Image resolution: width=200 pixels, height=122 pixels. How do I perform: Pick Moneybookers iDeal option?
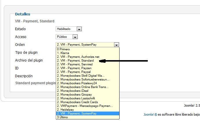pyautogui.click(x=87, y=91)
